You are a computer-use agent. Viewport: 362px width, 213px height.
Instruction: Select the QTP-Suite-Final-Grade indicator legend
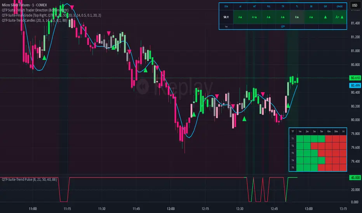pos(51,15)
